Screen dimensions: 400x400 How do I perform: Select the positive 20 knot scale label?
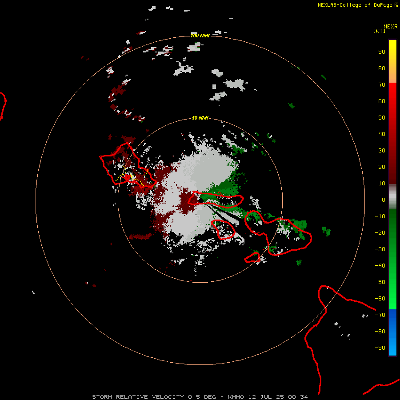click(382, 167)
